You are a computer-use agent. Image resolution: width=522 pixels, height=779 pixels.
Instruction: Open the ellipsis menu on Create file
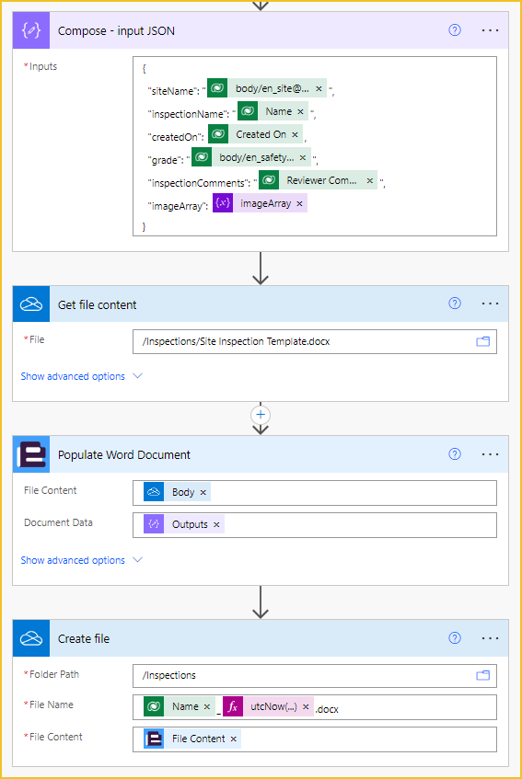pyautogui.click(x=490, y=638)
